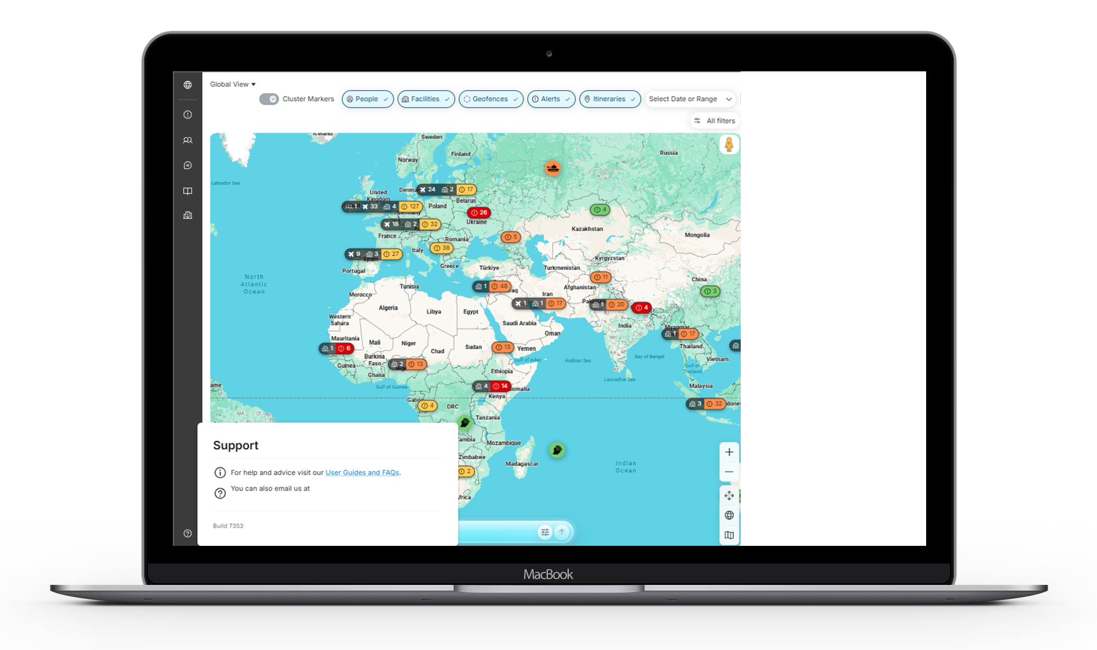
Task: Open the facilities building icon in sidebar
Action: pyautogui.click(x=188, y=215)
